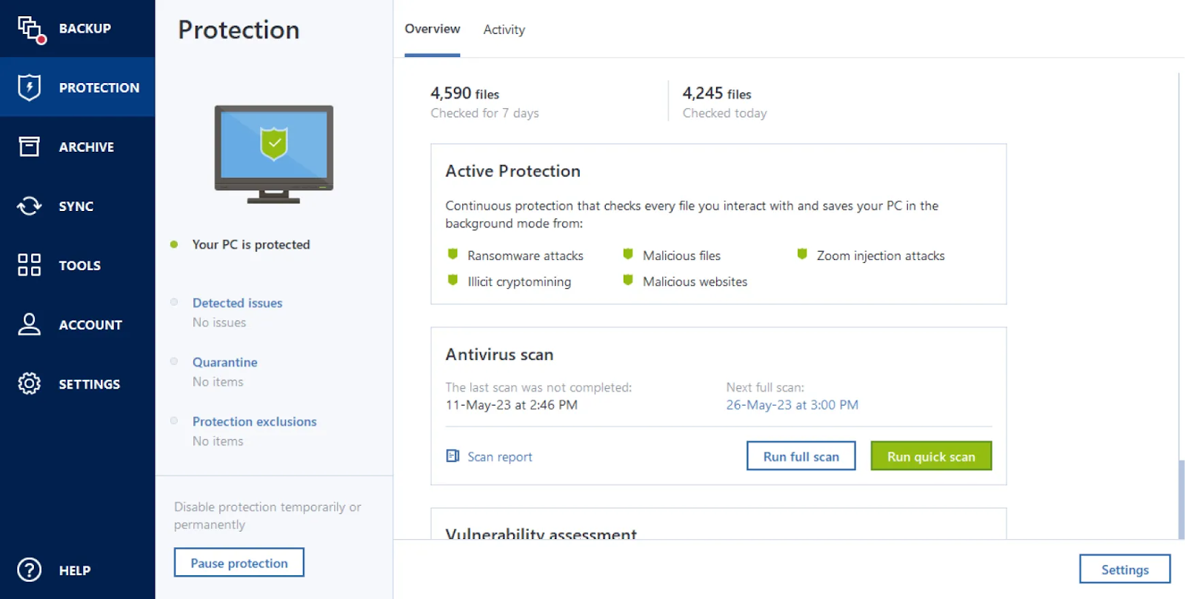Screen dimensions: 1185x599
Task: Click the Zoom injection attacks shield icon
Action: tap(802, 255)
